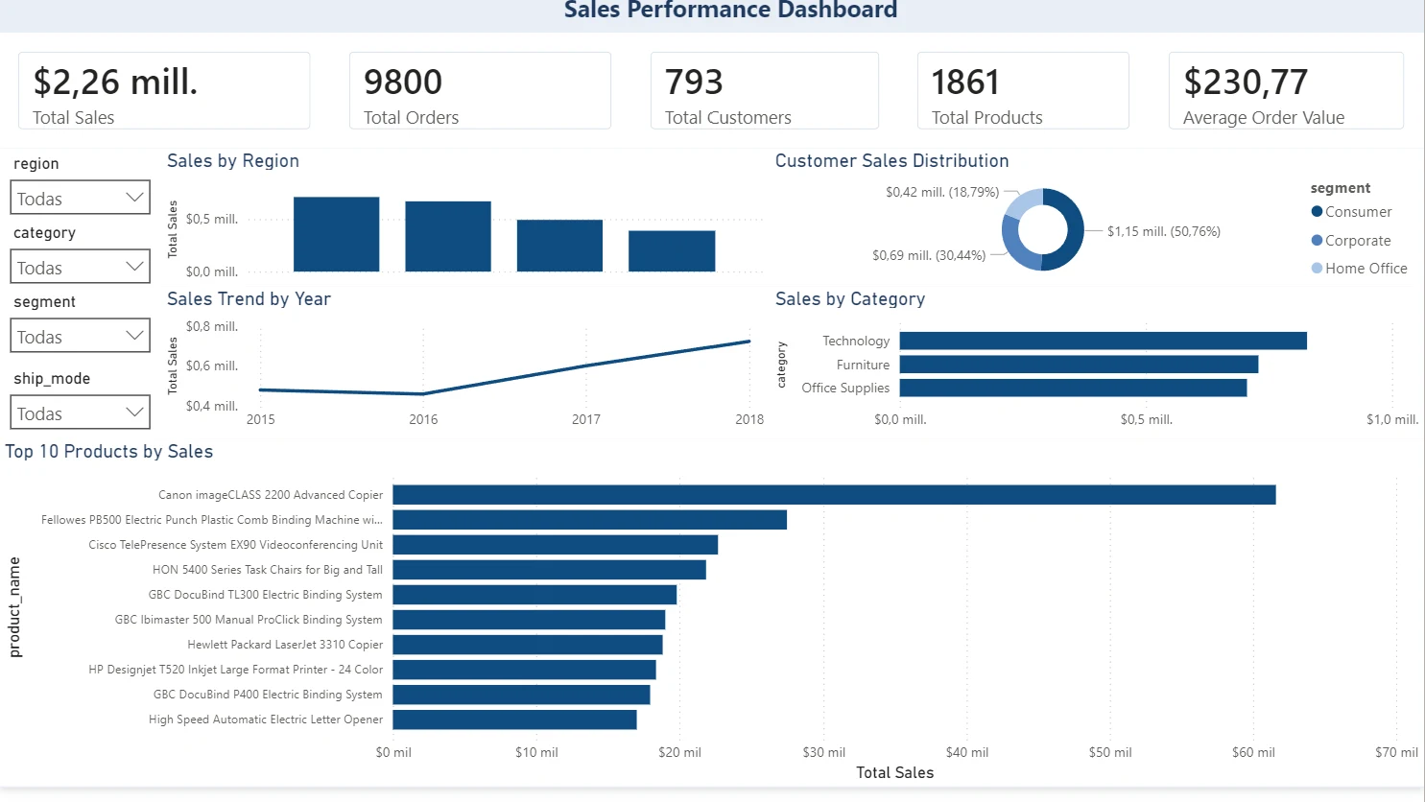Open the segment slicer dropdown
Viewport: 1425px width, 802px height.
click(x=81, y=336)
